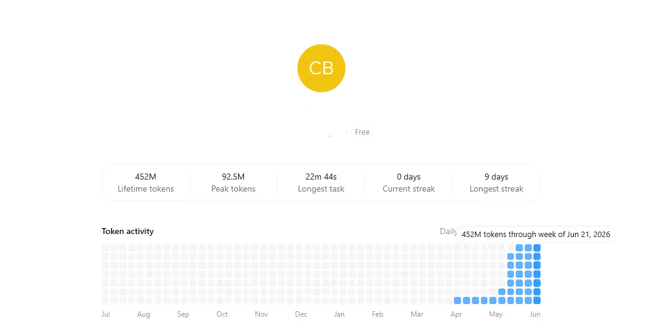
Task: Switch the activity view using the Daily option
Action: click(448, 231)
